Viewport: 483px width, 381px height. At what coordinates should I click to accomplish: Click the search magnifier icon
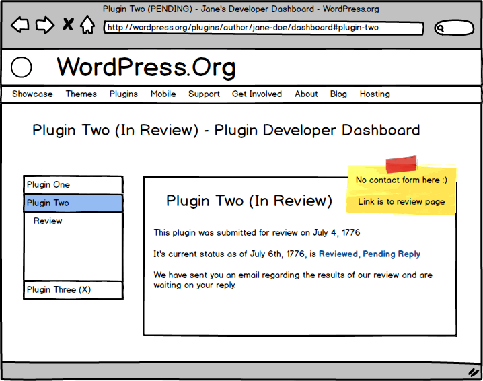pyautogui.click(x=441, y=28)
